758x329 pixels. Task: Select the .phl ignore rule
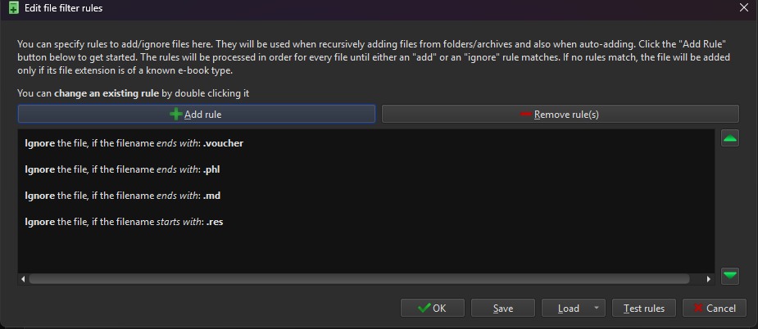[366, 169]
